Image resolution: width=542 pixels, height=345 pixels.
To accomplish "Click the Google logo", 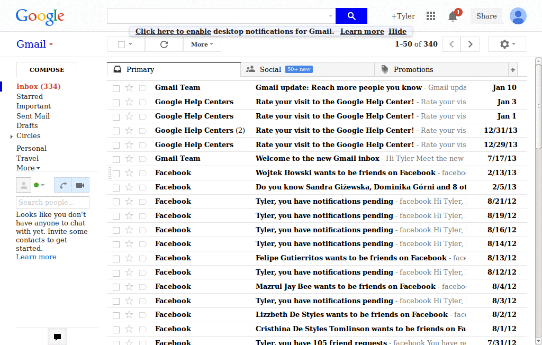I will pos(40,16).
